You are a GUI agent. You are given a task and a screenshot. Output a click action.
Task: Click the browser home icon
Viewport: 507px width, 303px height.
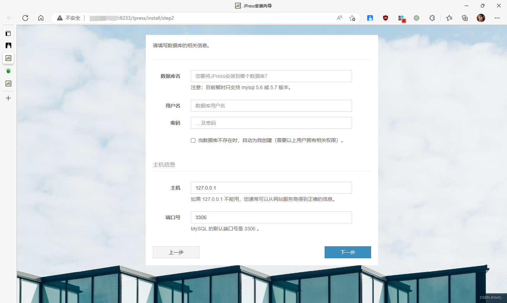pyautogui.click(x=41, y=18)
